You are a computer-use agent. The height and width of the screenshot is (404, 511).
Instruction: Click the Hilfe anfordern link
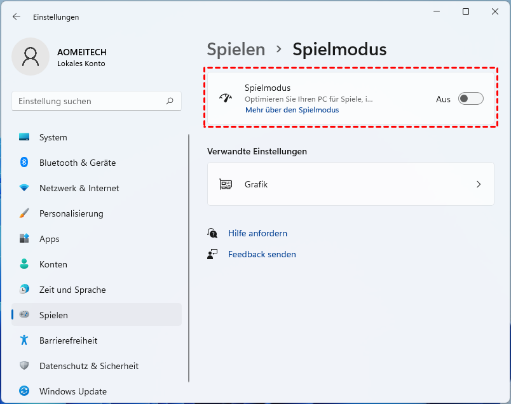(257, 233)
